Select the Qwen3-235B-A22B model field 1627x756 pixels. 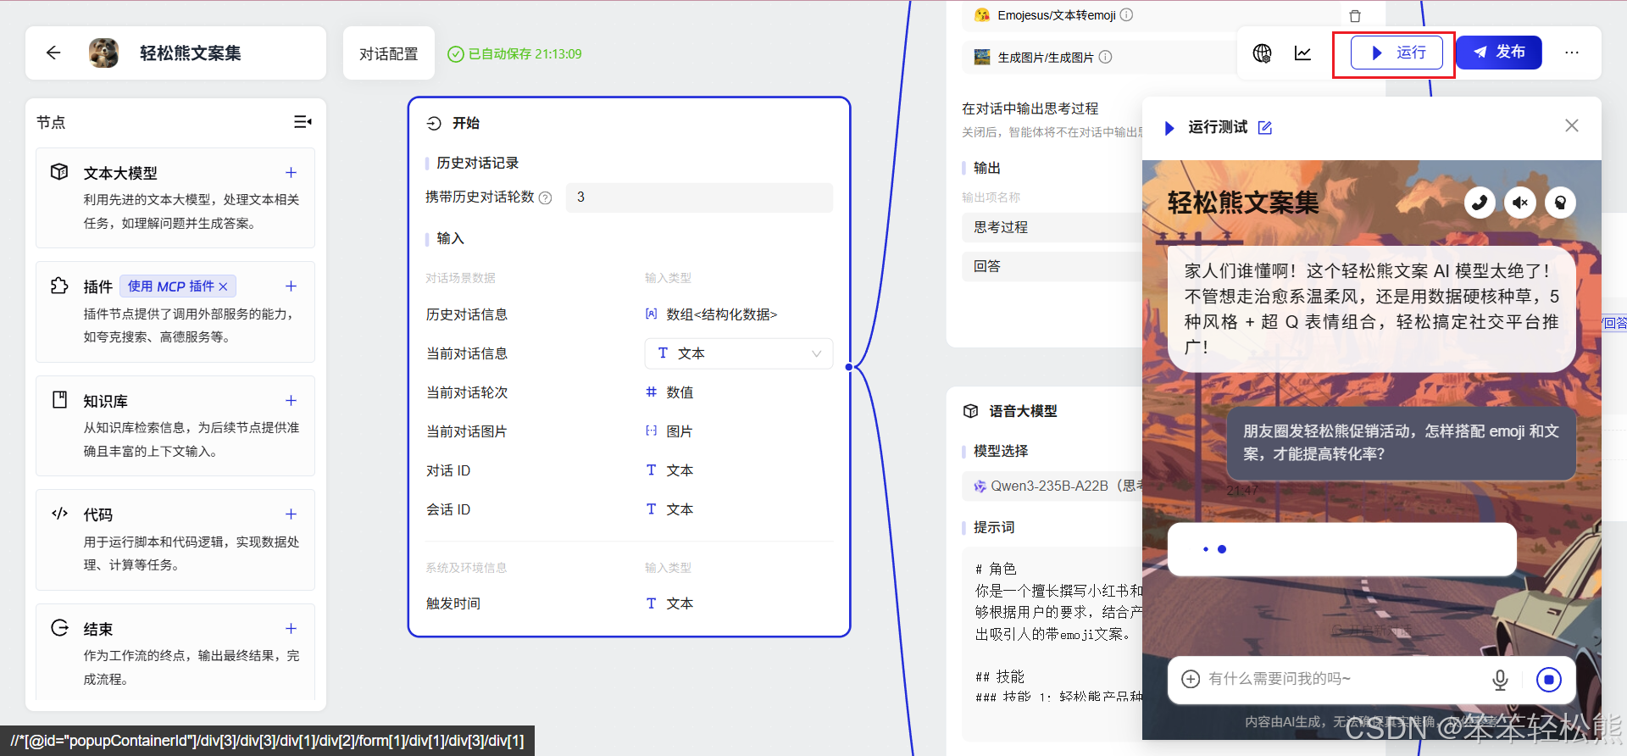point(1053,486)
